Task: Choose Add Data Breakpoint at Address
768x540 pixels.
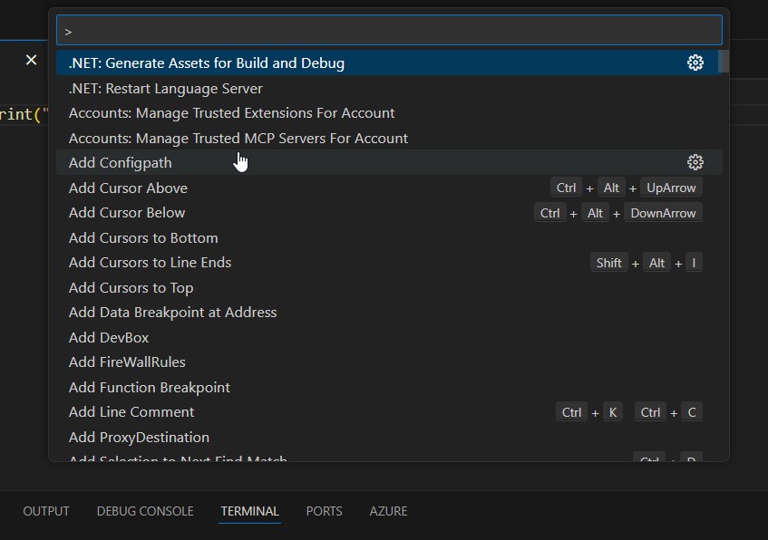Action: pyautogui.click(x=172, y=313)
